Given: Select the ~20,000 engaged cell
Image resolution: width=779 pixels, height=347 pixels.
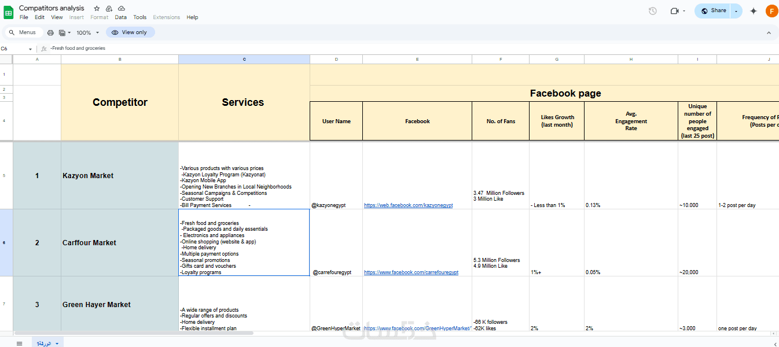Looking at the screenshot, I should 697,243.
